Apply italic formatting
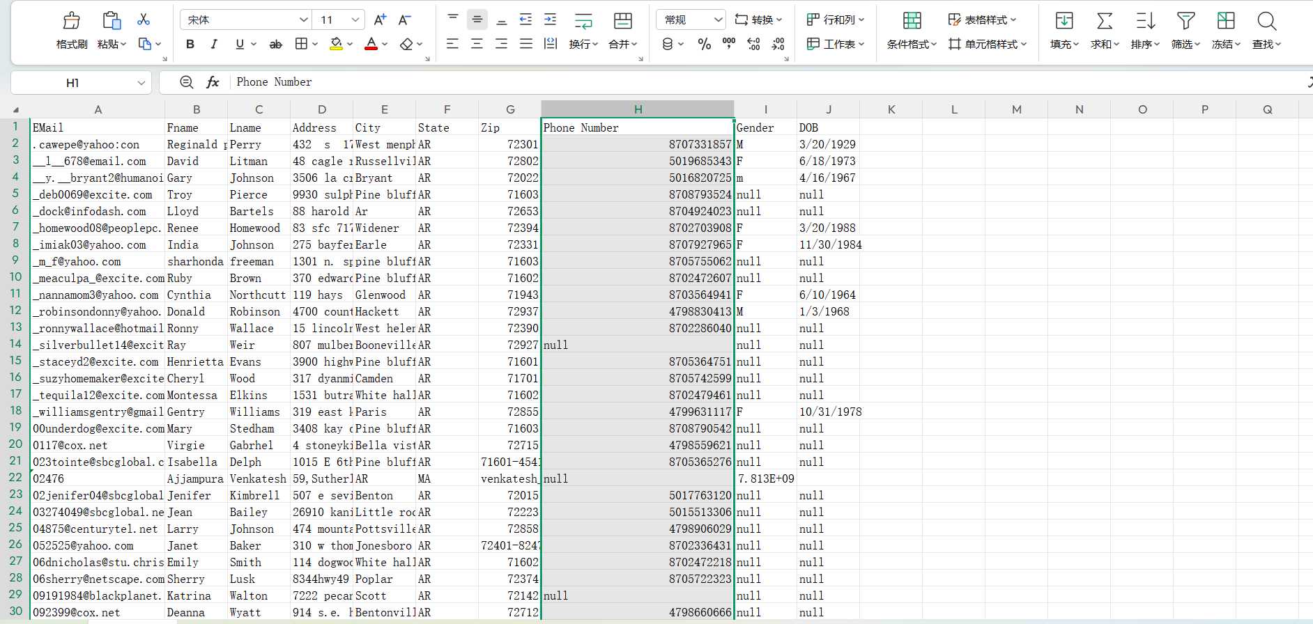Screen dimensions: 1313x624 tap(214, 44)
